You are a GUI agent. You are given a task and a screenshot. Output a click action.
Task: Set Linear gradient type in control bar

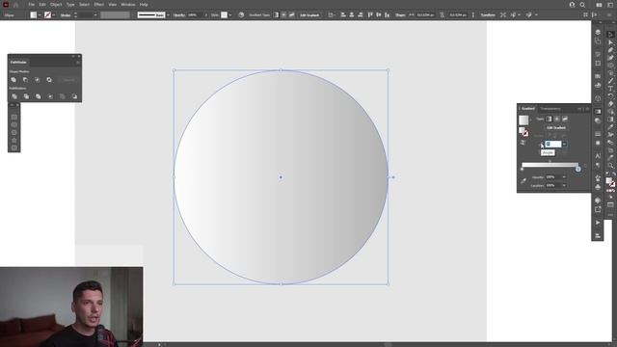[276, 15]
